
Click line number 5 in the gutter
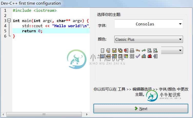(5, 31)
